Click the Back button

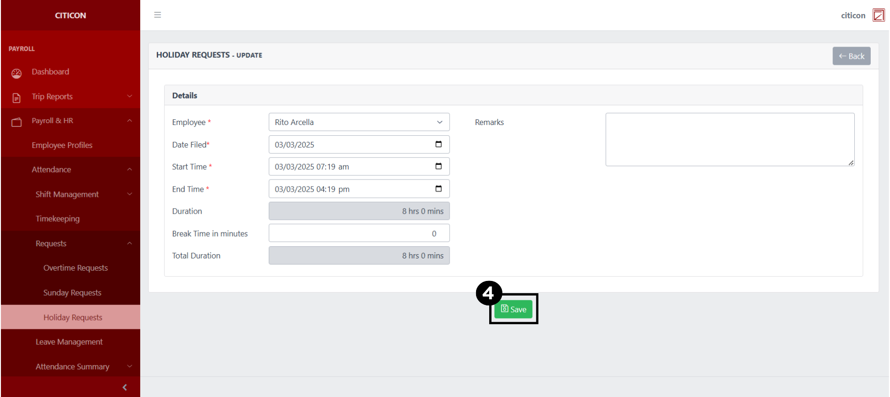tap(851, 56)
